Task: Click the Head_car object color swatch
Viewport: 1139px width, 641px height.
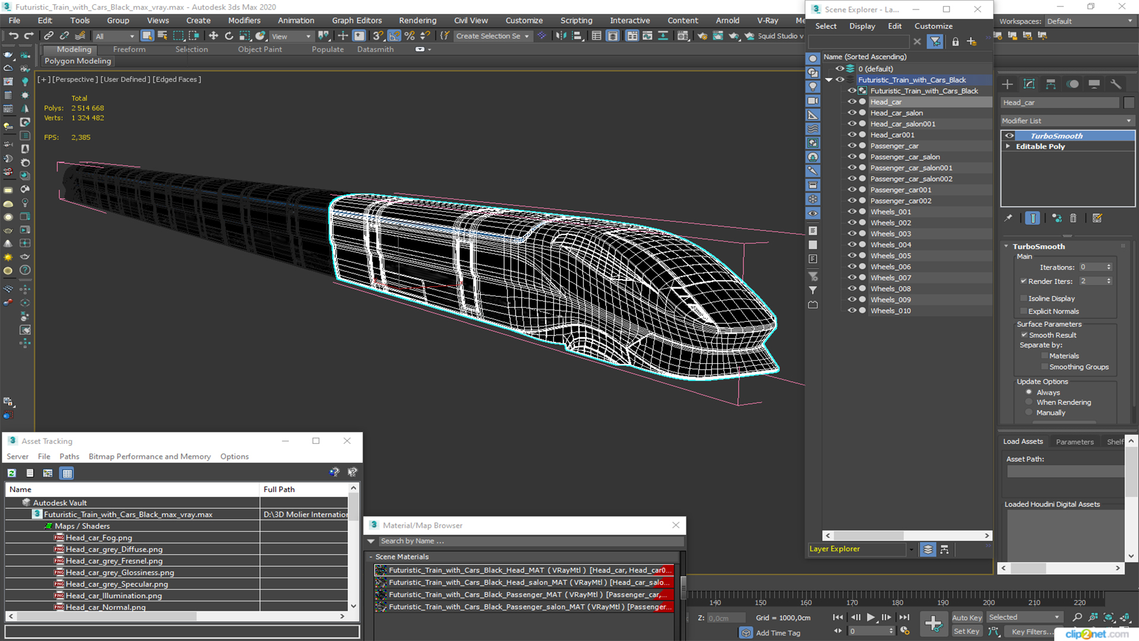Action: click(x=1128, y=103)
